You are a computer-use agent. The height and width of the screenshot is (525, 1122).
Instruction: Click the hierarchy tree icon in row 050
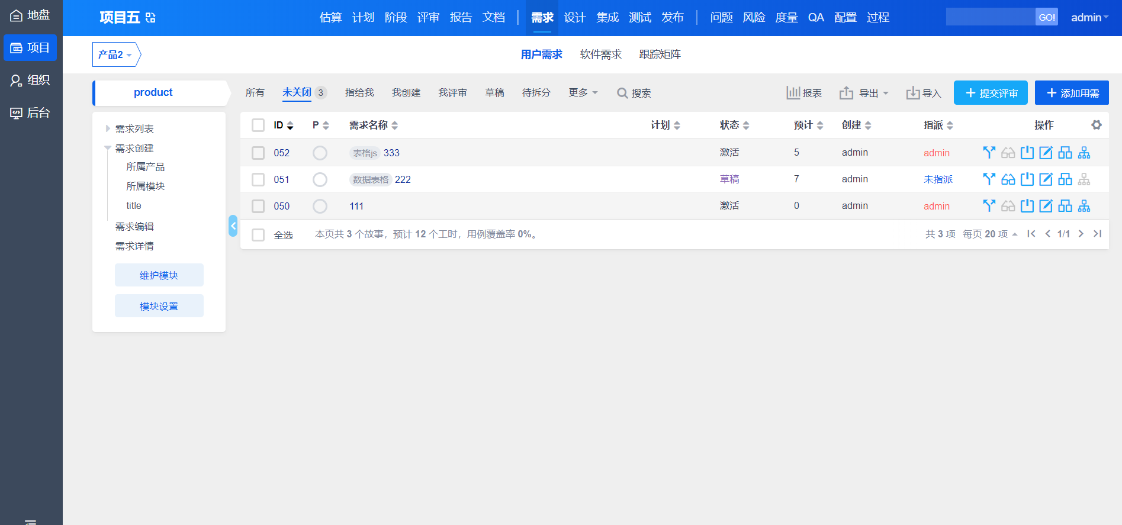click(x=1084, y=206)
